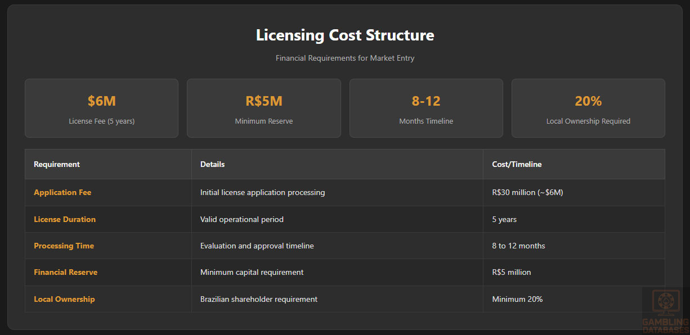Click the Details column header
690x335 pixels.
coord(212,164)
